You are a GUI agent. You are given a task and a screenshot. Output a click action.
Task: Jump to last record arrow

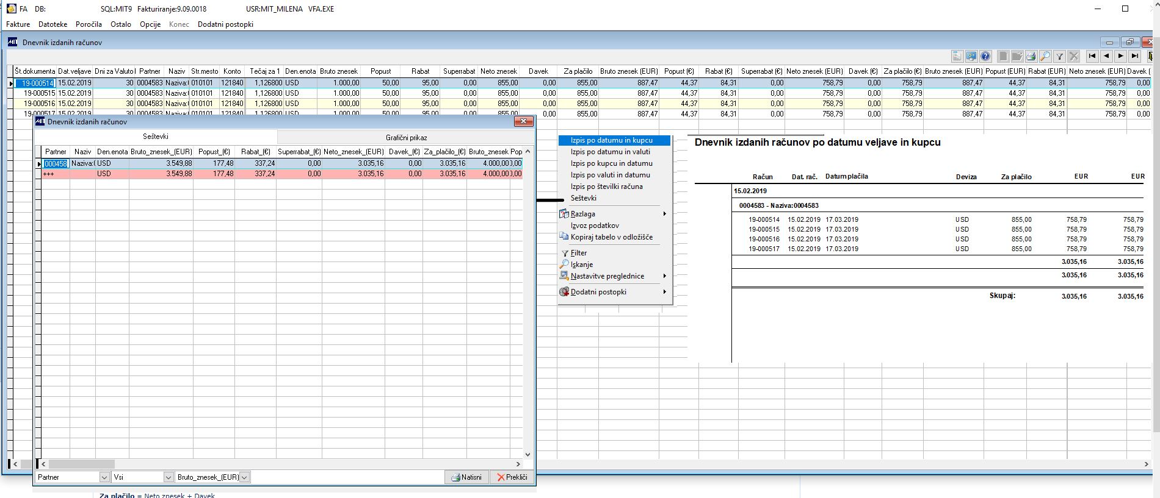tap(1135, 56)
